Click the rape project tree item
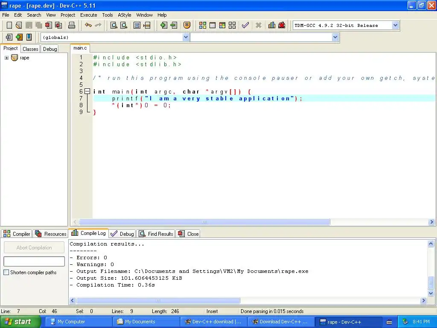 click(x=24, y=58)
